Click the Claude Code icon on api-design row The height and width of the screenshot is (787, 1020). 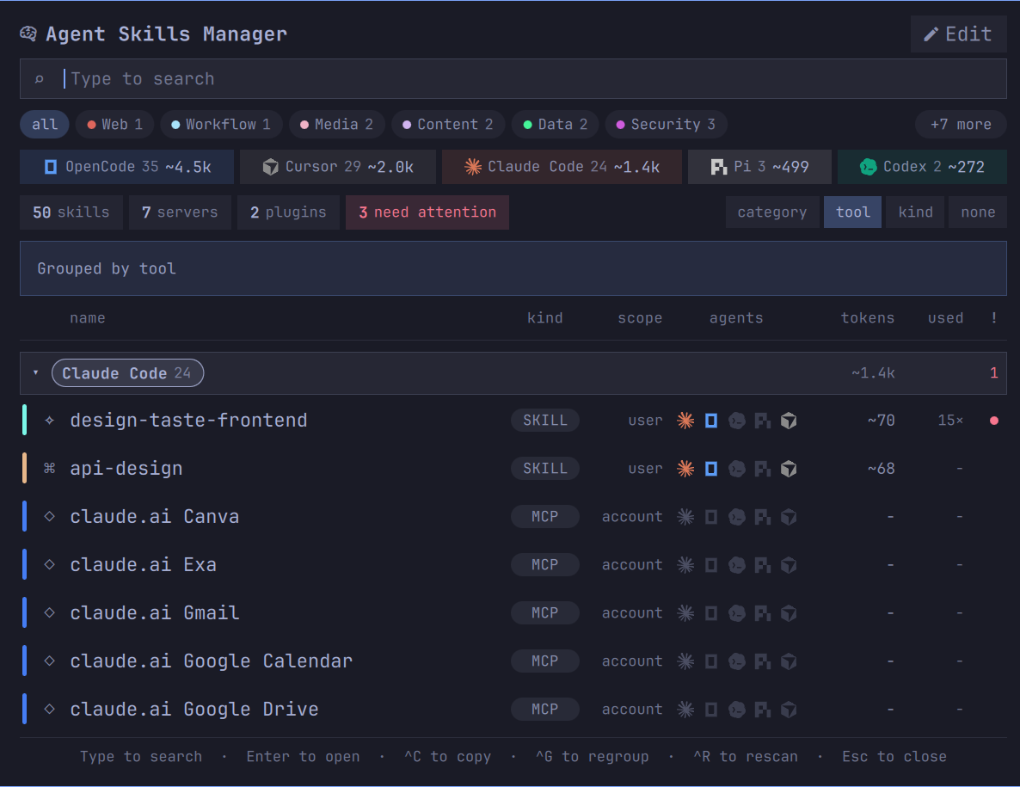click(685, 469)
